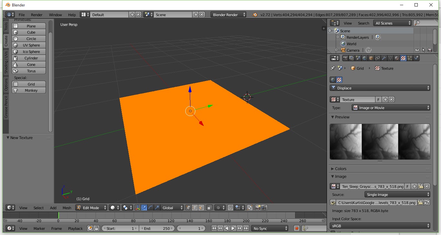Enable snapping with the magnet icon
This screenshot has width=441, height=235.
(230, 208)
